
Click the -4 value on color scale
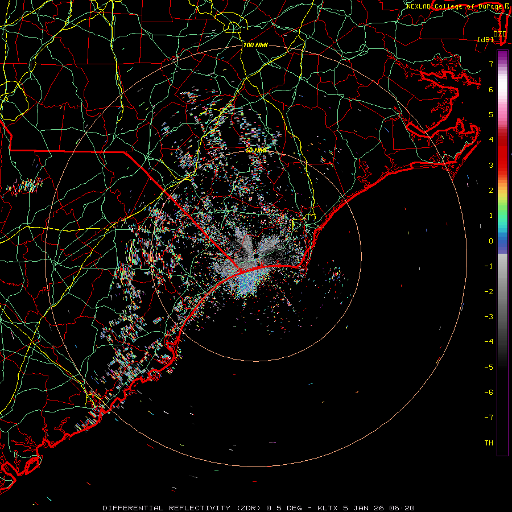pyautogui.click(x=489, y=341)
